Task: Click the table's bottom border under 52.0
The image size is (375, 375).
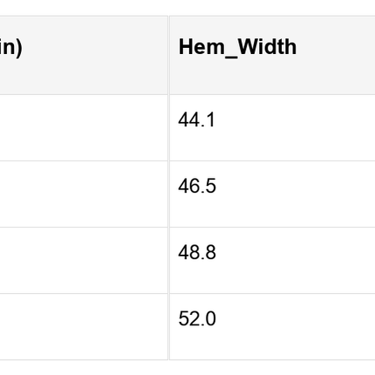Action: 272,360
